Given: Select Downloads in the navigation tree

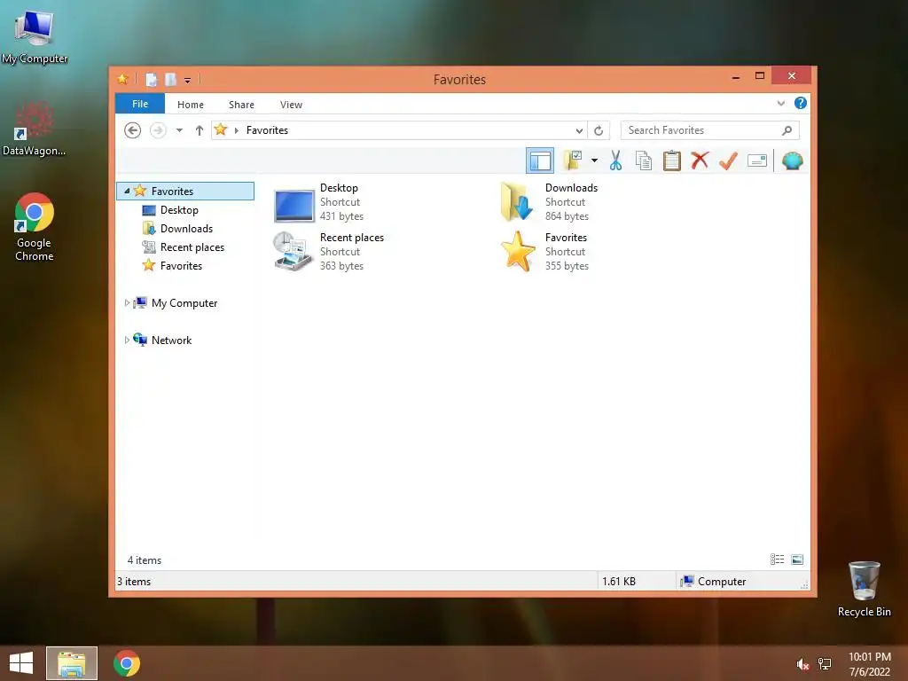Looking at the screenshot, I should pos(186,228).
